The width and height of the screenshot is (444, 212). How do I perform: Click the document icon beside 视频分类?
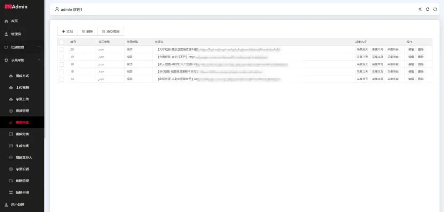point(11,134)
